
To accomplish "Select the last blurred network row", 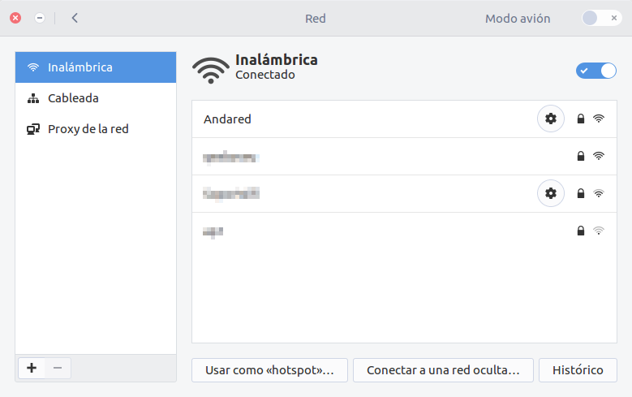I will coord(404,231).
